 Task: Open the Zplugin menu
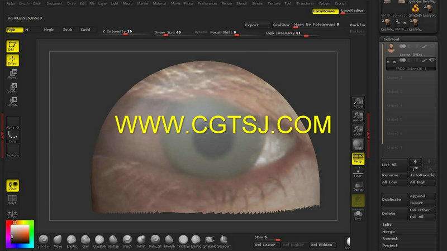[x=324, y=3]
